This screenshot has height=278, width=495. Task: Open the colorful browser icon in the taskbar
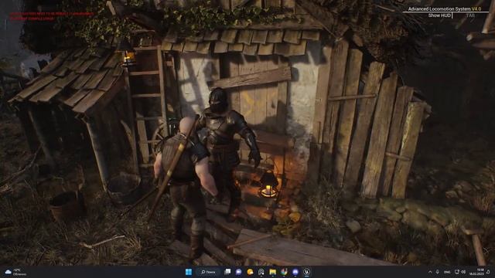[x=284, y=272]
